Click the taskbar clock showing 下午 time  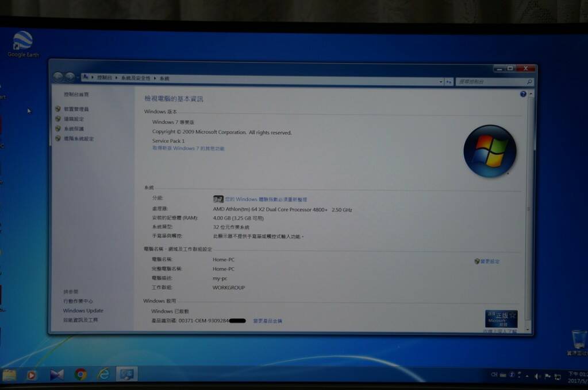pyautogui.click(x=578, y=377)
